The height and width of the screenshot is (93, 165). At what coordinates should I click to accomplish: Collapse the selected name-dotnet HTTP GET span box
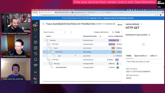[x=53, y=52]
